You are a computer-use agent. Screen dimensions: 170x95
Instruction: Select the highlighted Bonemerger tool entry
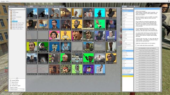click(128, 76)
